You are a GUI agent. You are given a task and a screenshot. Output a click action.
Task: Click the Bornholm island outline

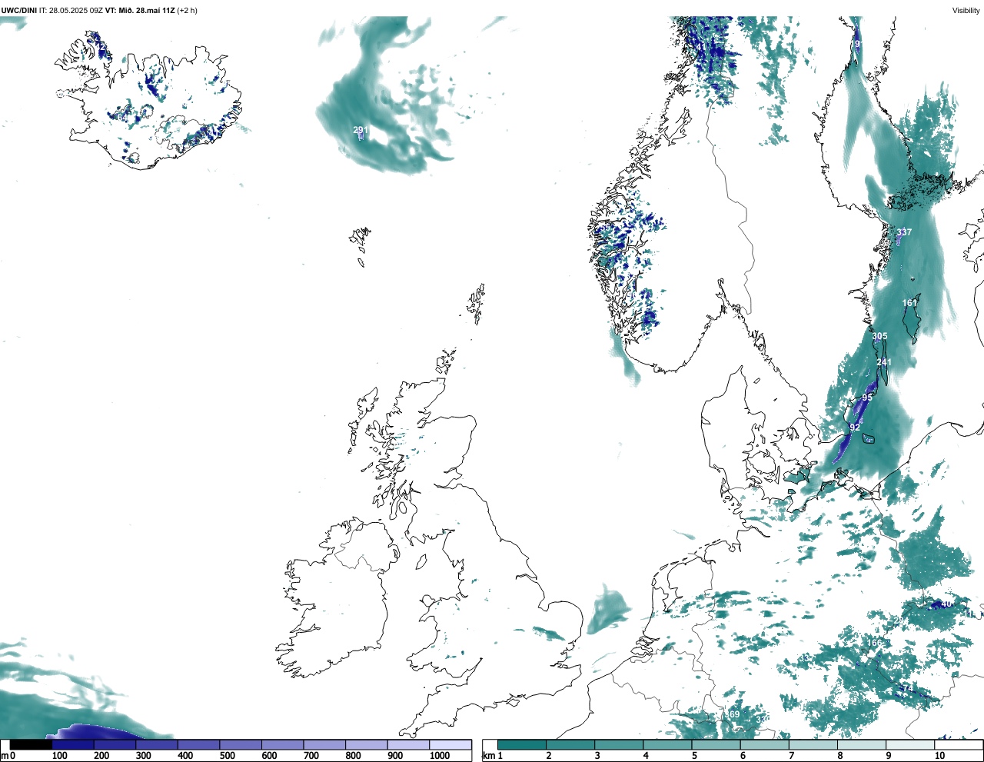coord(869,438)
